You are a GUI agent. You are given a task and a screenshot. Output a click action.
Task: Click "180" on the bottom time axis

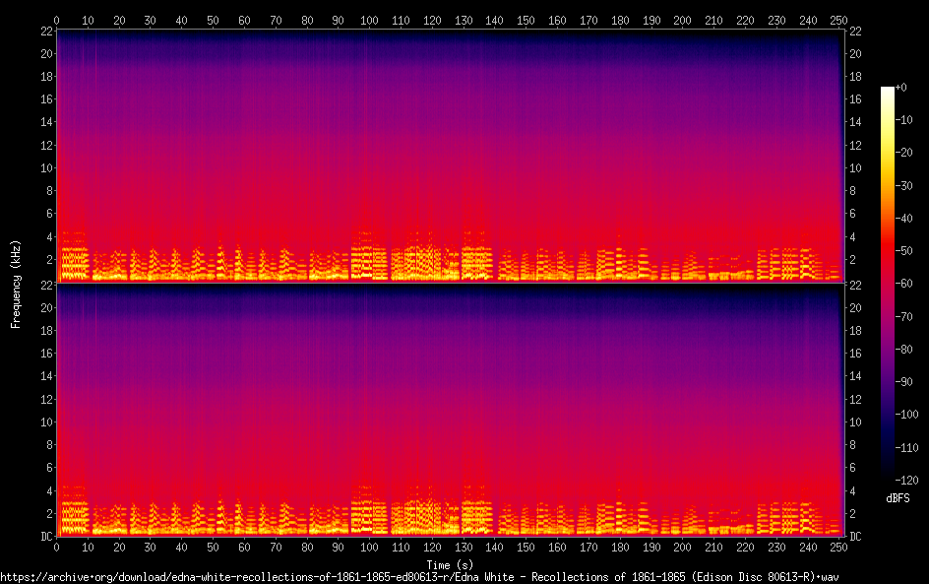[x=620, y=548]
